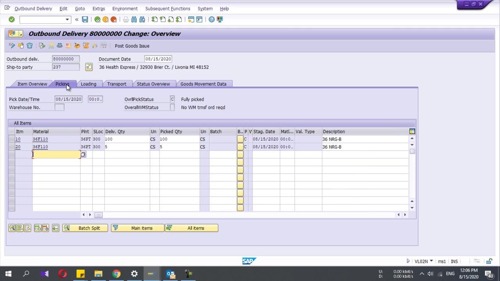Select row selector for item 20
The height and width of the screenshot is (281, 500).
[x=11, y=147]
